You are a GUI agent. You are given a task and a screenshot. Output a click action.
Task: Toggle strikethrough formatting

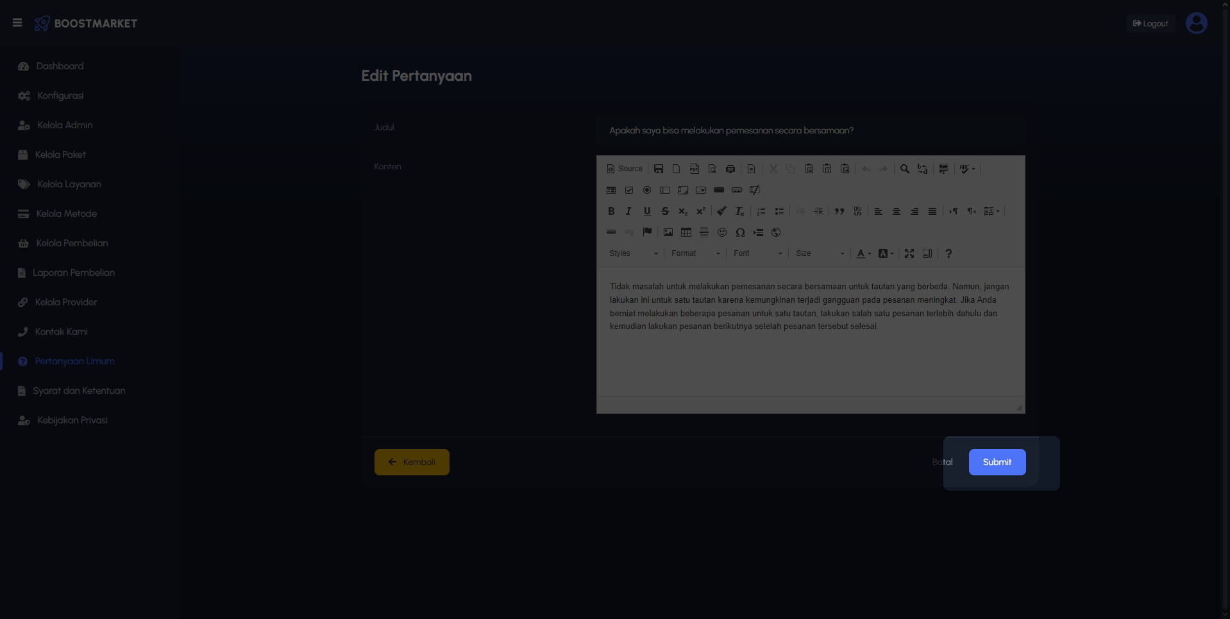[x=665, y=211]
